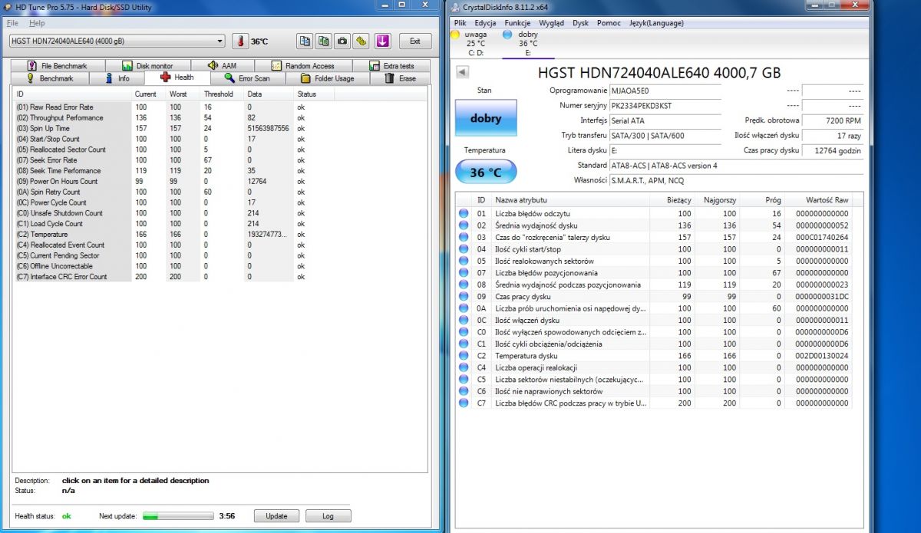
Task: Click the firmware field MJAOA5E0
Action: 665,90
